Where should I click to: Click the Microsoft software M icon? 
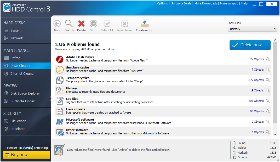click(x=60, y=122)
